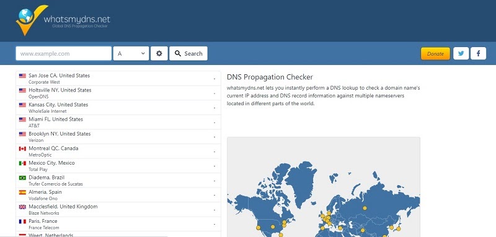496x237 pixels.
Task: Click the Mexico flag beside Mexico City
Action: coord(22,163)
